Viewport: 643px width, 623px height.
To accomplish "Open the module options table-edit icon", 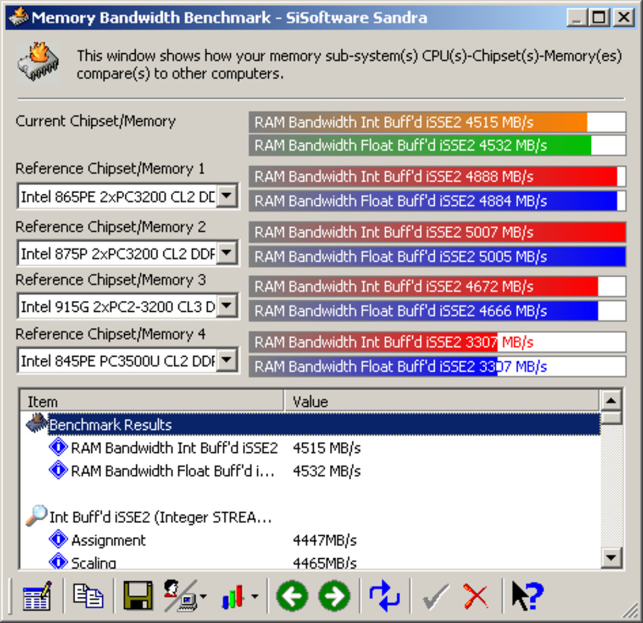I will tap(37, 596).
